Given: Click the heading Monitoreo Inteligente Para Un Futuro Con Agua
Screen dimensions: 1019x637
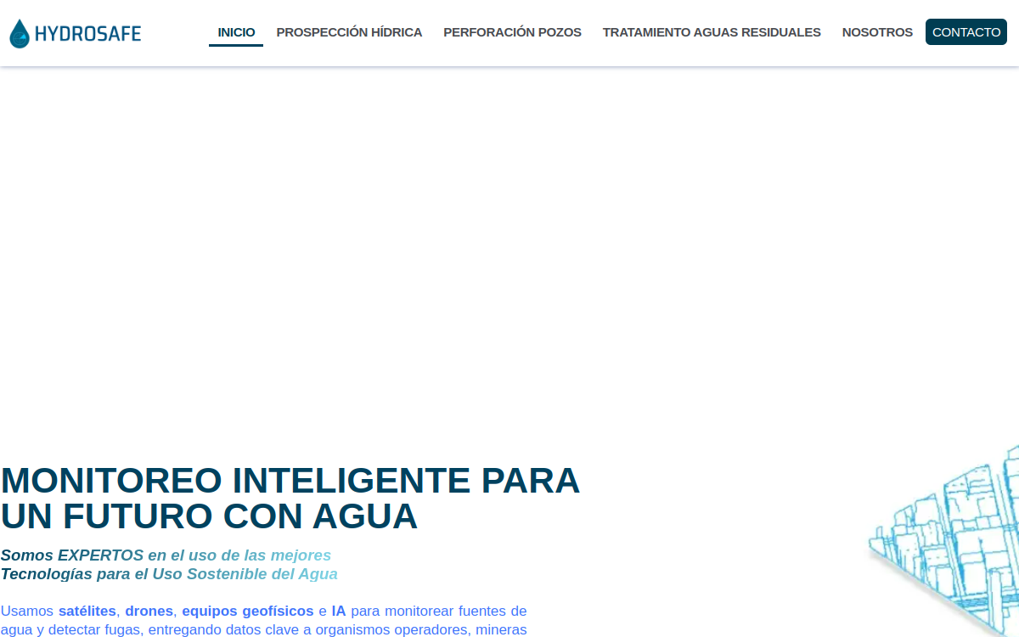Looking at the screenshot, I should (x=290, y=498).
